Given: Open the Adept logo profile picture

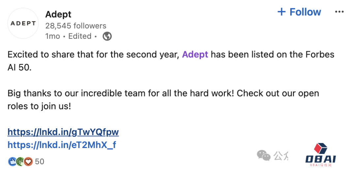Looking at the screenshot, I should [23, 24].
